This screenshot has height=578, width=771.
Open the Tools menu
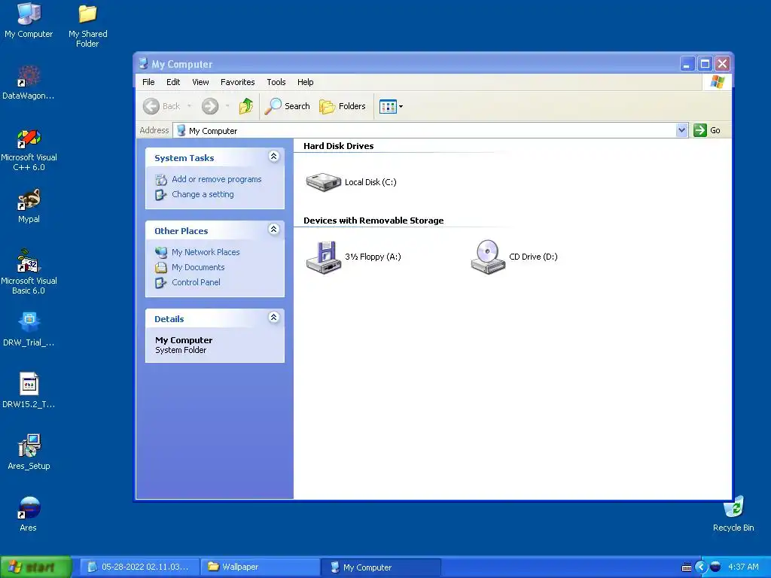pos(276,82)
